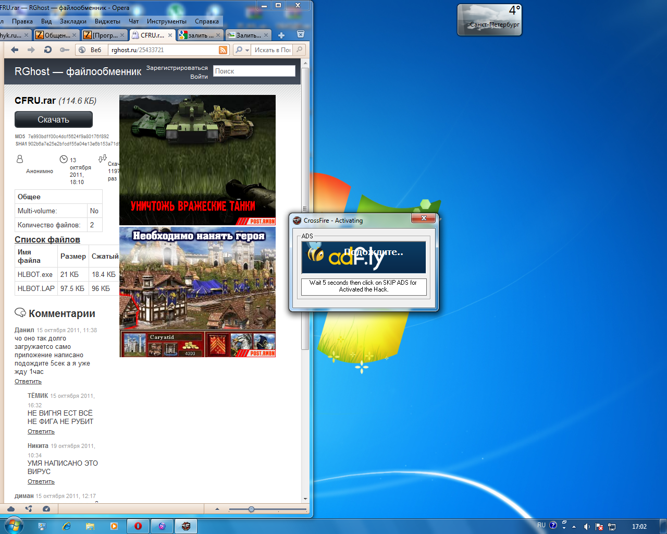Open the Справка menu

(207, 21)
